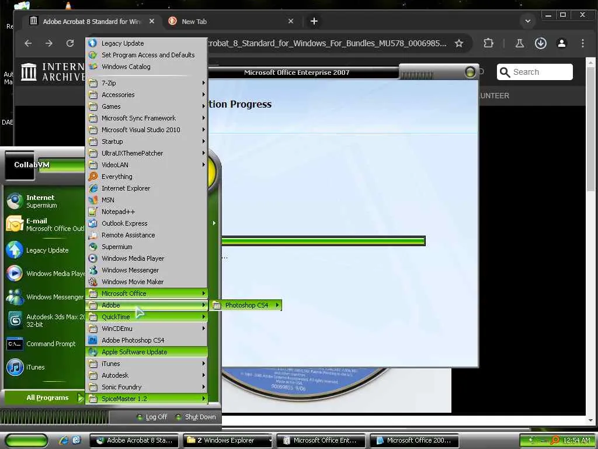Viewport: 598px width, 449px height.
Task: Expand the QuickTime submenu
Action: point(147,317)
